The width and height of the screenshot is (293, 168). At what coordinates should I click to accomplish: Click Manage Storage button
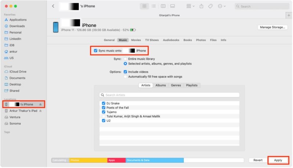click(x=272, y=27)
